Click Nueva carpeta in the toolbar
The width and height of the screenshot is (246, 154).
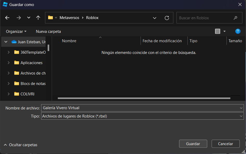pos(48,31)
